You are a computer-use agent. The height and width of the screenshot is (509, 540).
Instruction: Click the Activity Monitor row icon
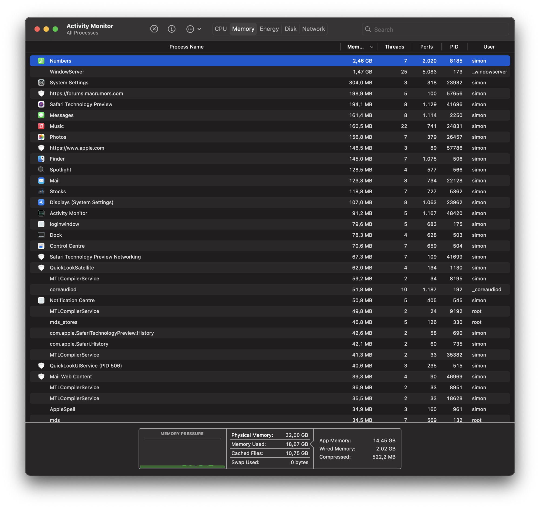click(x=41, y=213)
